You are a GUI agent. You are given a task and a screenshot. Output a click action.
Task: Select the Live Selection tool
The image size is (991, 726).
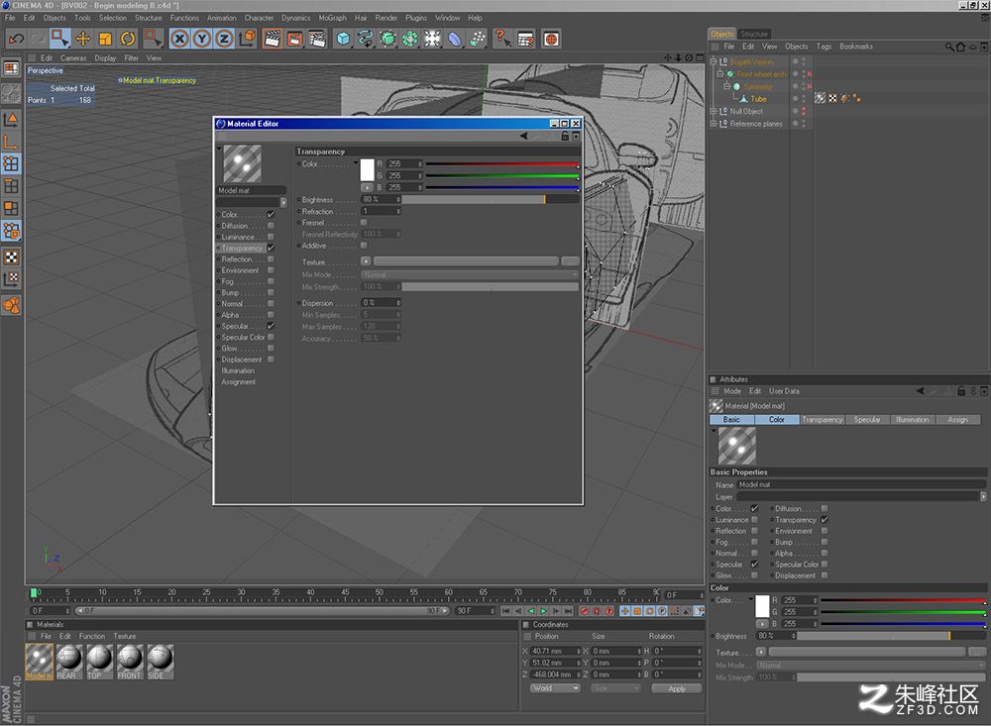click(59, 40)
